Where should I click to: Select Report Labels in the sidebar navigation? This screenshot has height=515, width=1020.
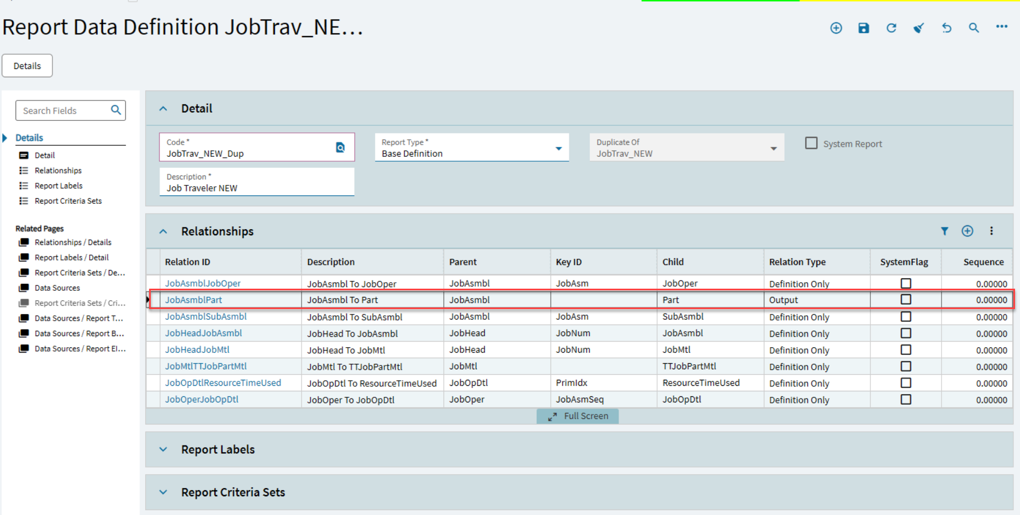[59, 186]
